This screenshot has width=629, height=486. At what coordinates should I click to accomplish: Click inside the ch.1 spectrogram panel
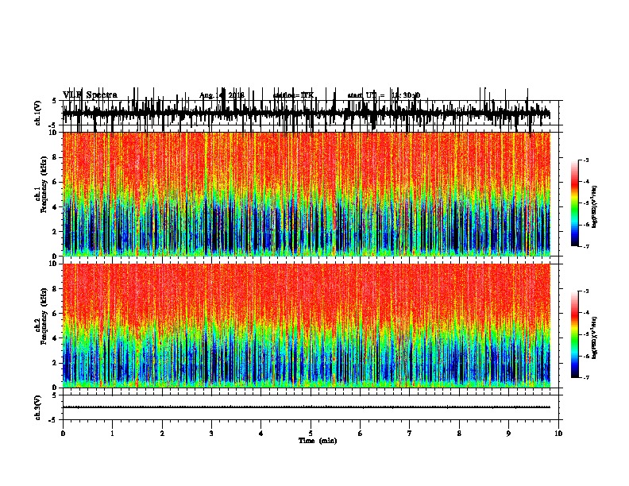pos(307,194)
